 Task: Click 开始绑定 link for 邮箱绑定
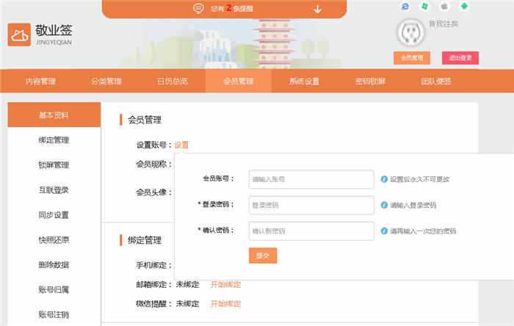[x=225, y=284]
